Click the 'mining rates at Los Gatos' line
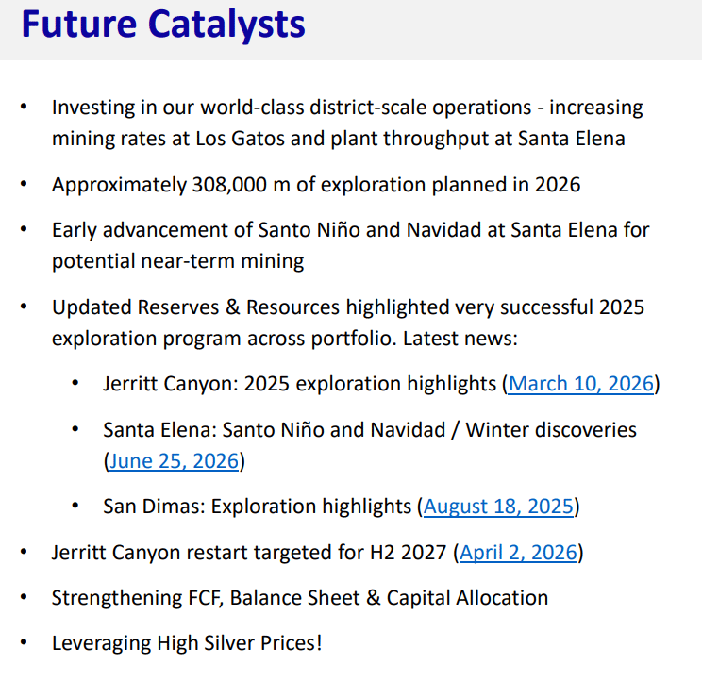 tap(339, 139)
